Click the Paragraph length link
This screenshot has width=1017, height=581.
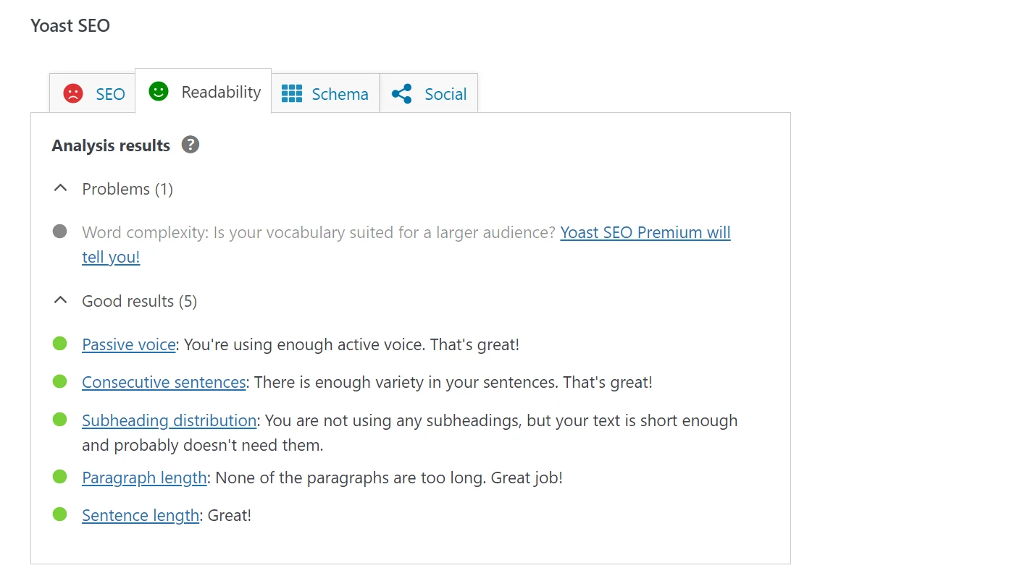144,478
